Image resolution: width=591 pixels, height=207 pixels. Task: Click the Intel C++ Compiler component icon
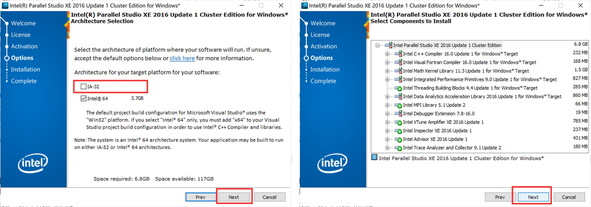click(x=398, y=54)
